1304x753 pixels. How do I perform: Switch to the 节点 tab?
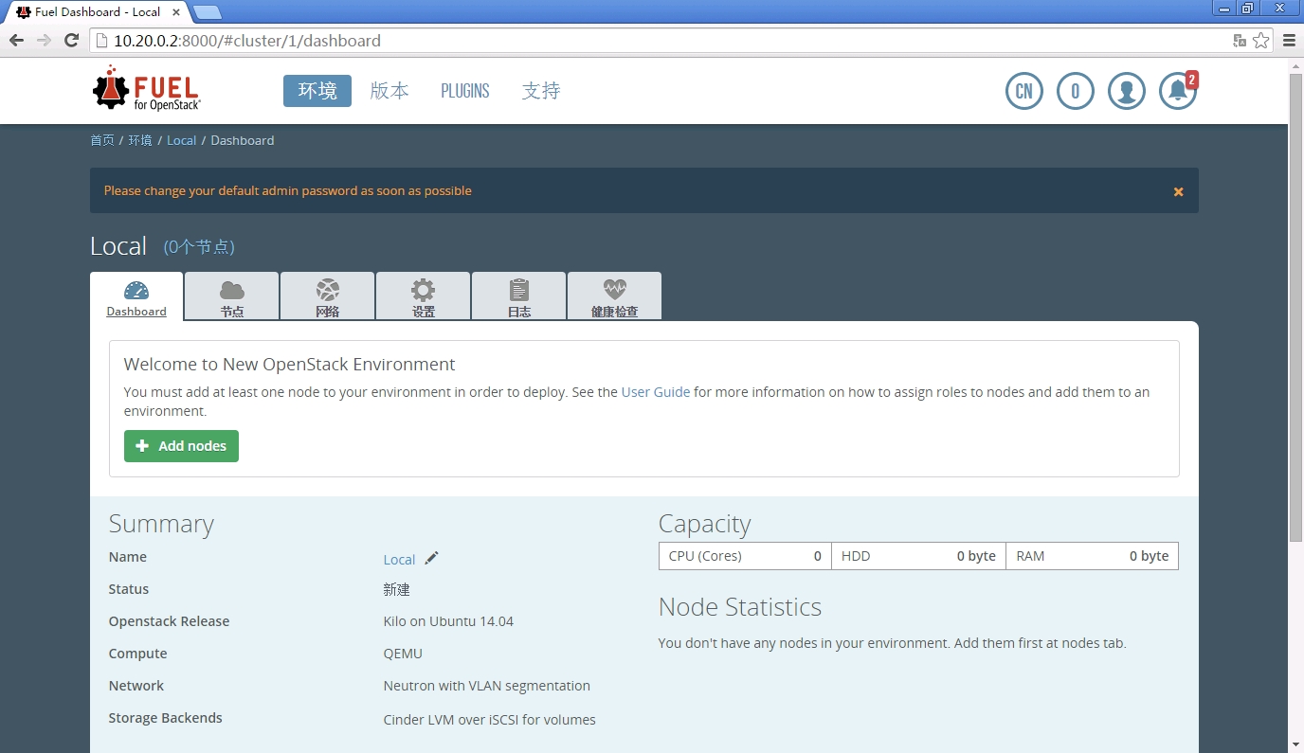(232, 296)
